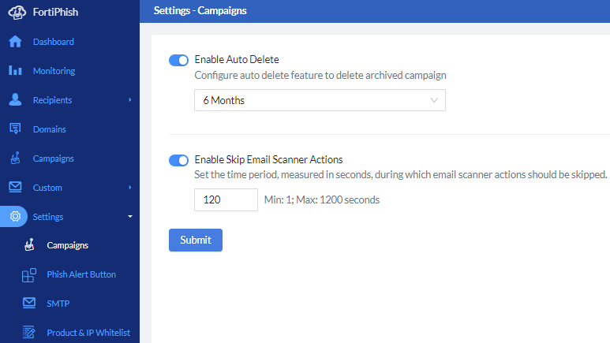Click the Monitoring bar chart icon

15,71
